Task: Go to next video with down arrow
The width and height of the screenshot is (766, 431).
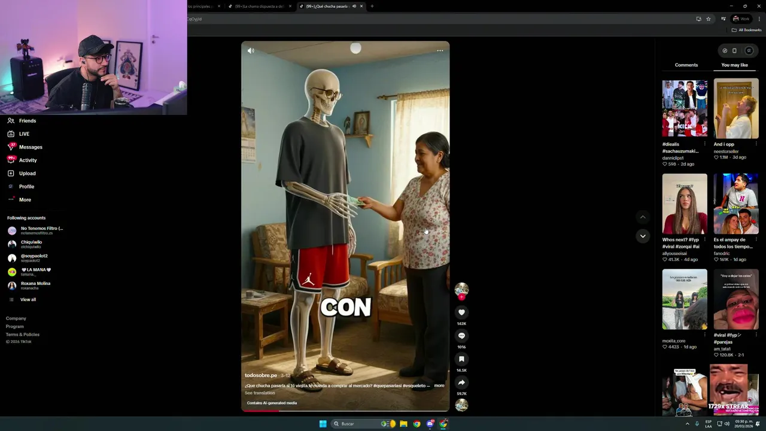Action: pos(643,236)
